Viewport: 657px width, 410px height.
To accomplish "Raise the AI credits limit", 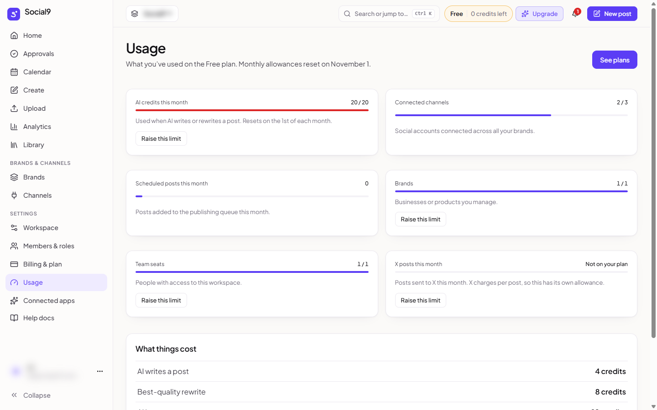I will (x=161, y=138).
